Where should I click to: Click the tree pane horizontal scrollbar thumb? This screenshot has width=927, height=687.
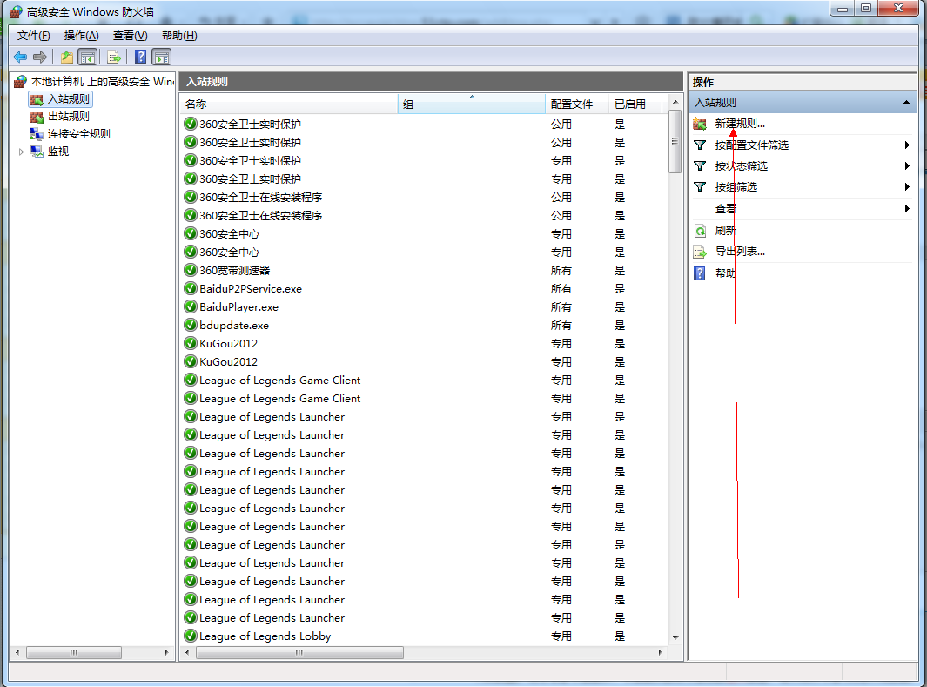tap(74, 652)
